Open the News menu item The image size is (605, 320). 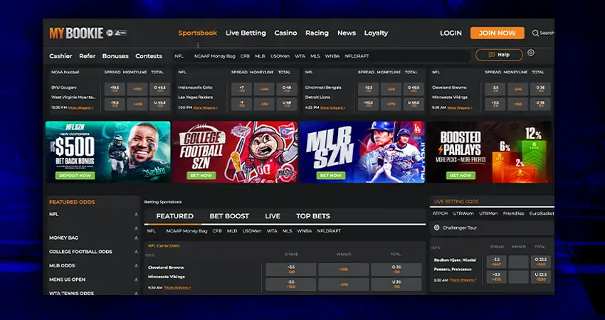pyautogui.click(x=347, y=33)
